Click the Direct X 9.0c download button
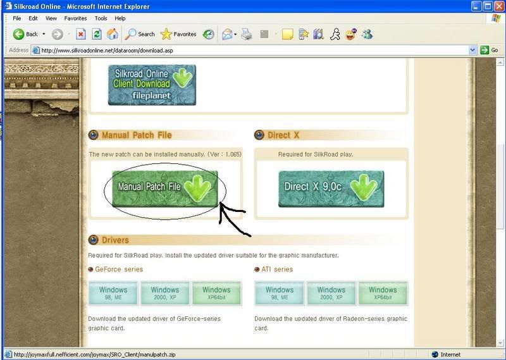Viewport: 506px width, 360px height. click(x=331, y=189)
